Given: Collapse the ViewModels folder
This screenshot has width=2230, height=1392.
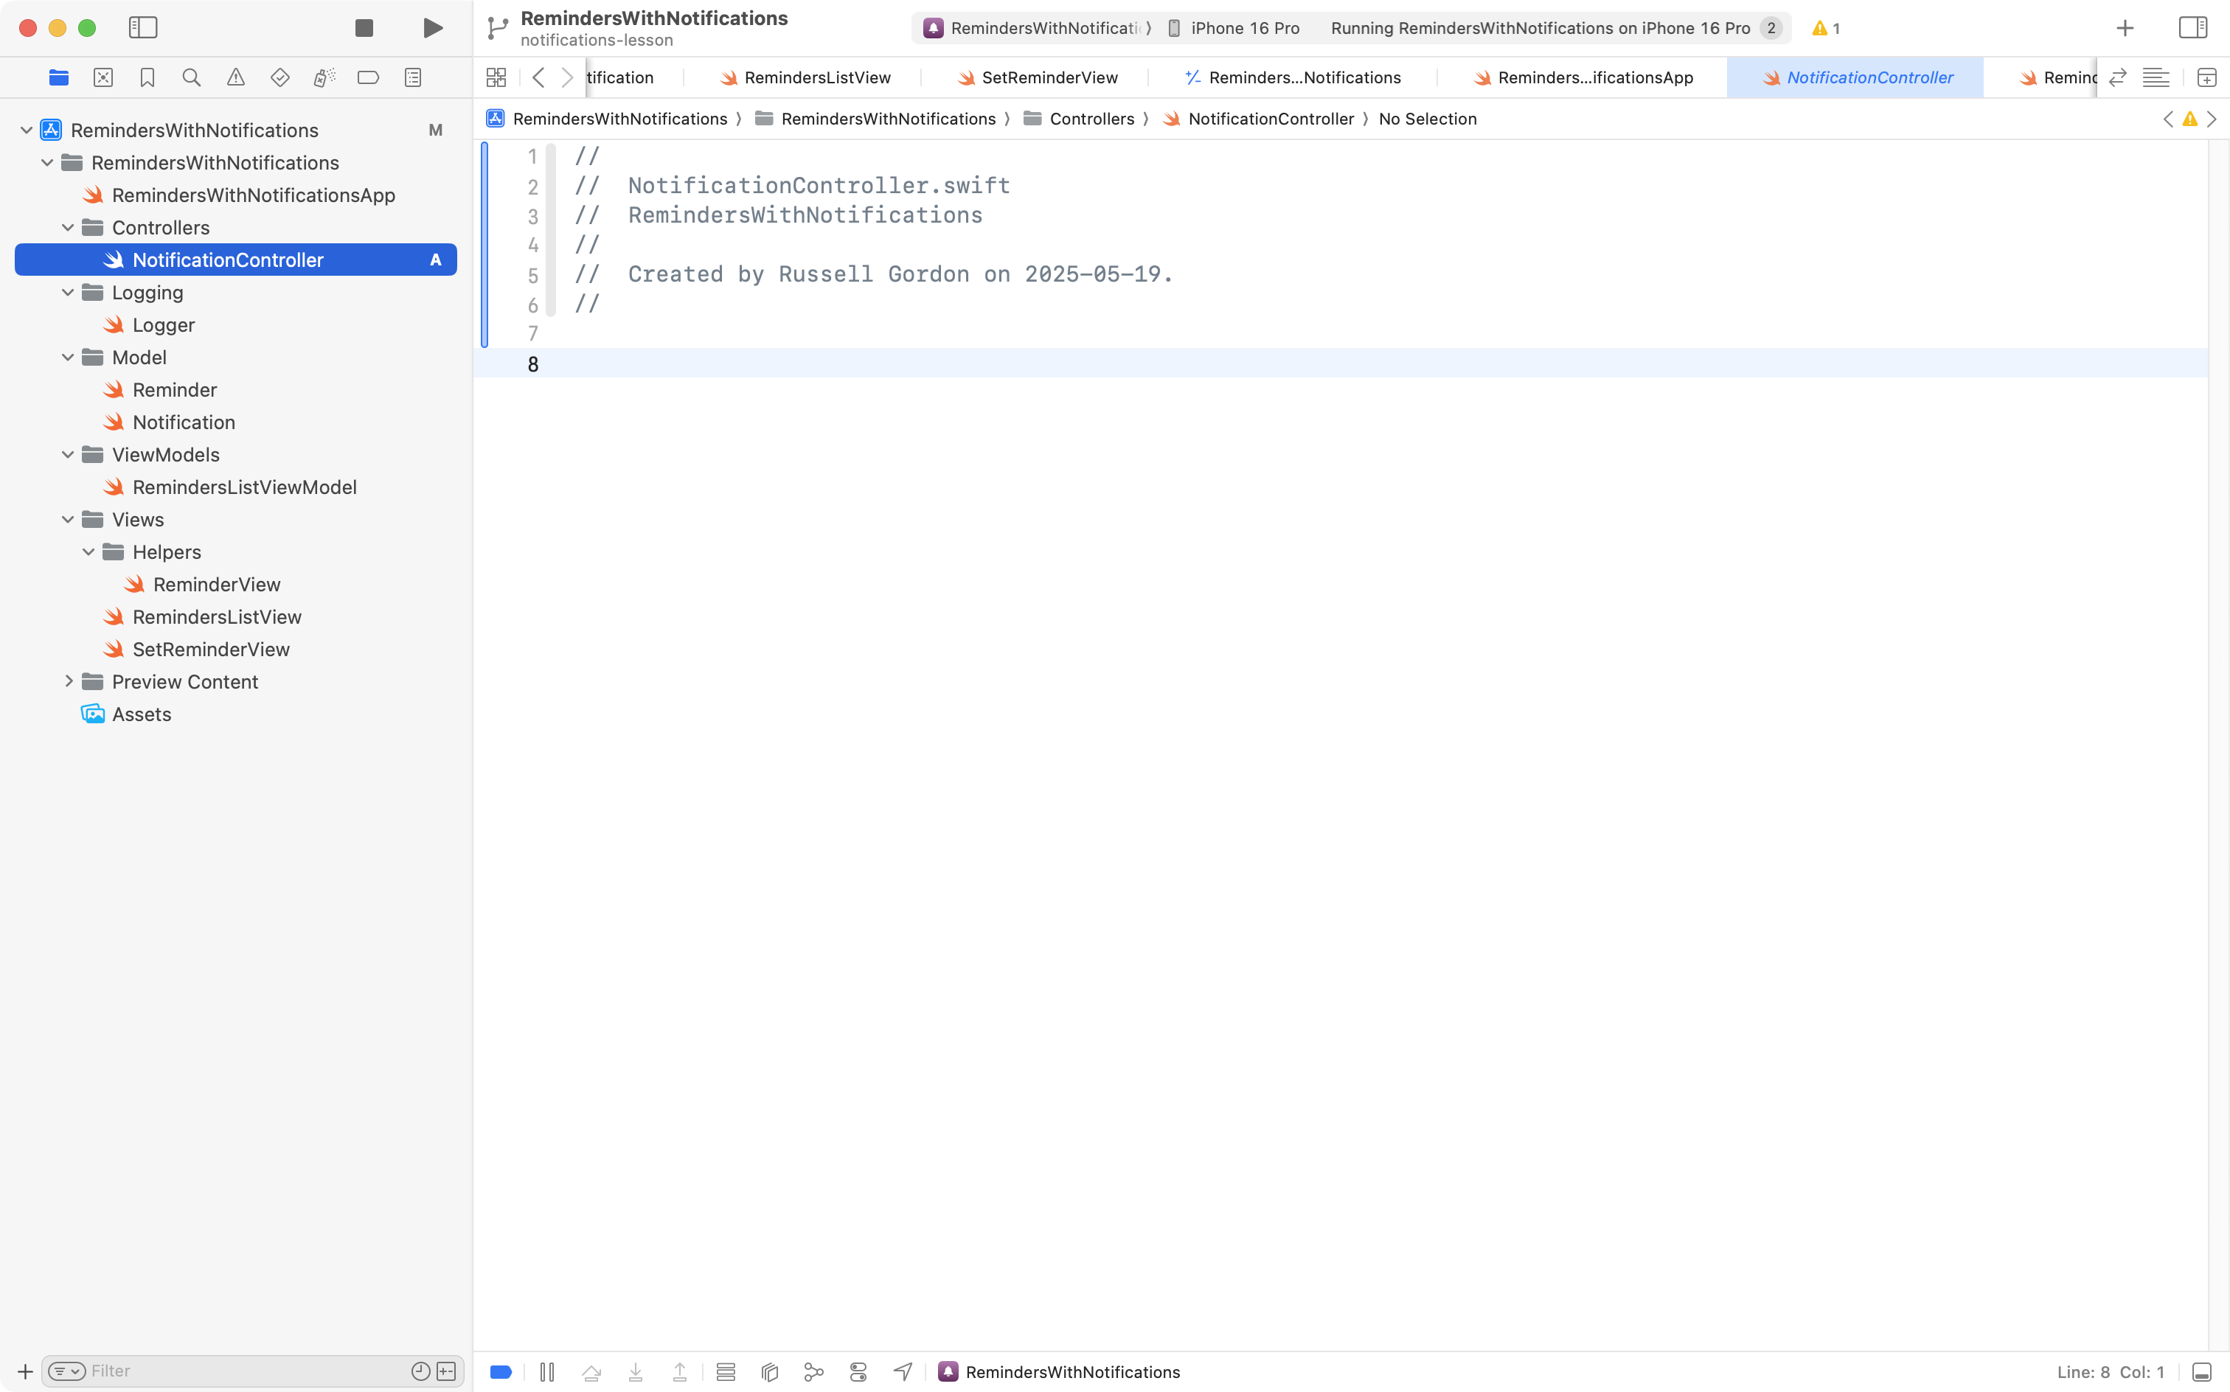Looking at the screenshot, I should [68, 455].
